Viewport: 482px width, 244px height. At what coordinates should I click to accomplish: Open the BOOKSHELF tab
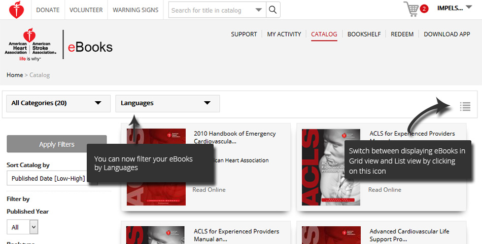[x=364, y=34]
